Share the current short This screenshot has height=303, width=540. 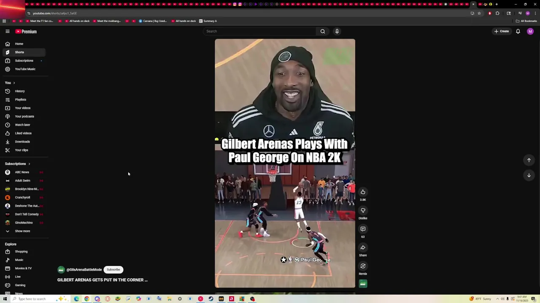click(x=363, y=247)
